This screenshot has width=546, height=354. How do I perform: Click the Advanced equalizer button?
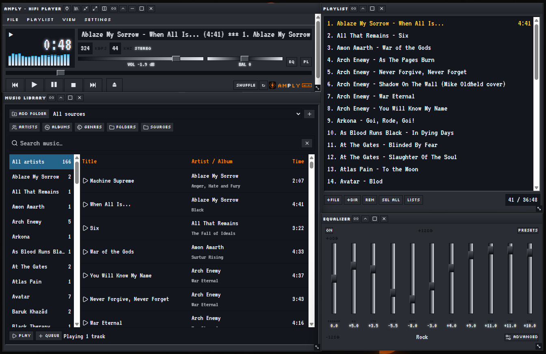click(522, 337)
